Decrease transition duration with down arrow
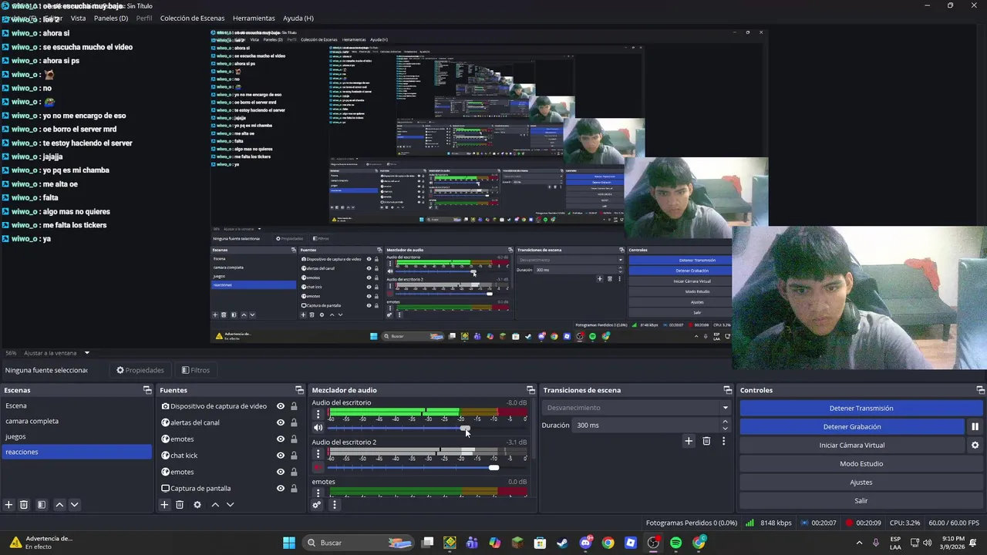 [x=725, y=429]
